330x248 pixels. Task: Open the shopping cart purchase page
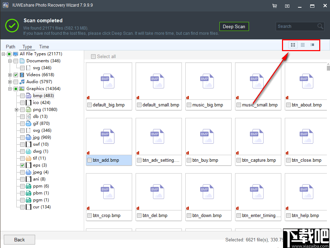point(274,6)
